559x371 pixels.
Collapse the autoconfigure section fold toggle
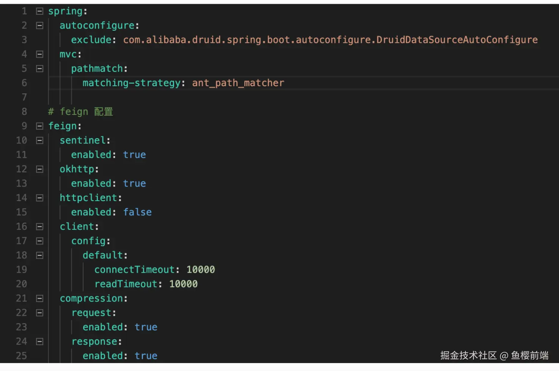[39, 26]
